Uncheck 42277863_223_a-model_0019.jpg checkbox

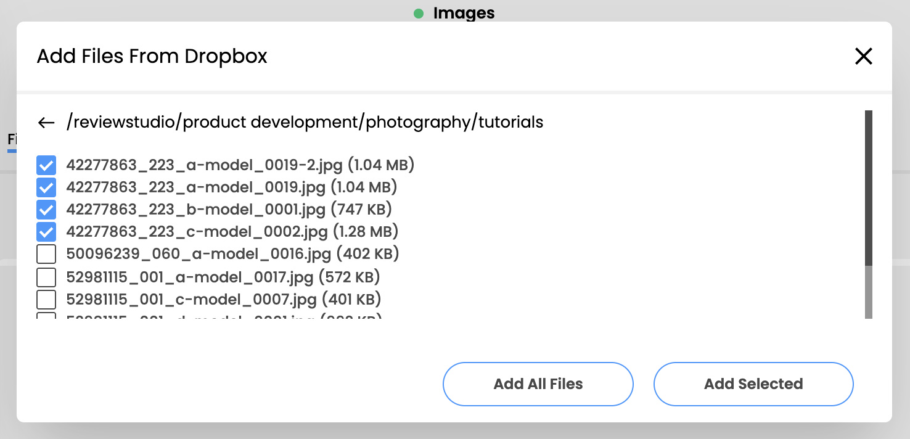(x=46, y=187)
